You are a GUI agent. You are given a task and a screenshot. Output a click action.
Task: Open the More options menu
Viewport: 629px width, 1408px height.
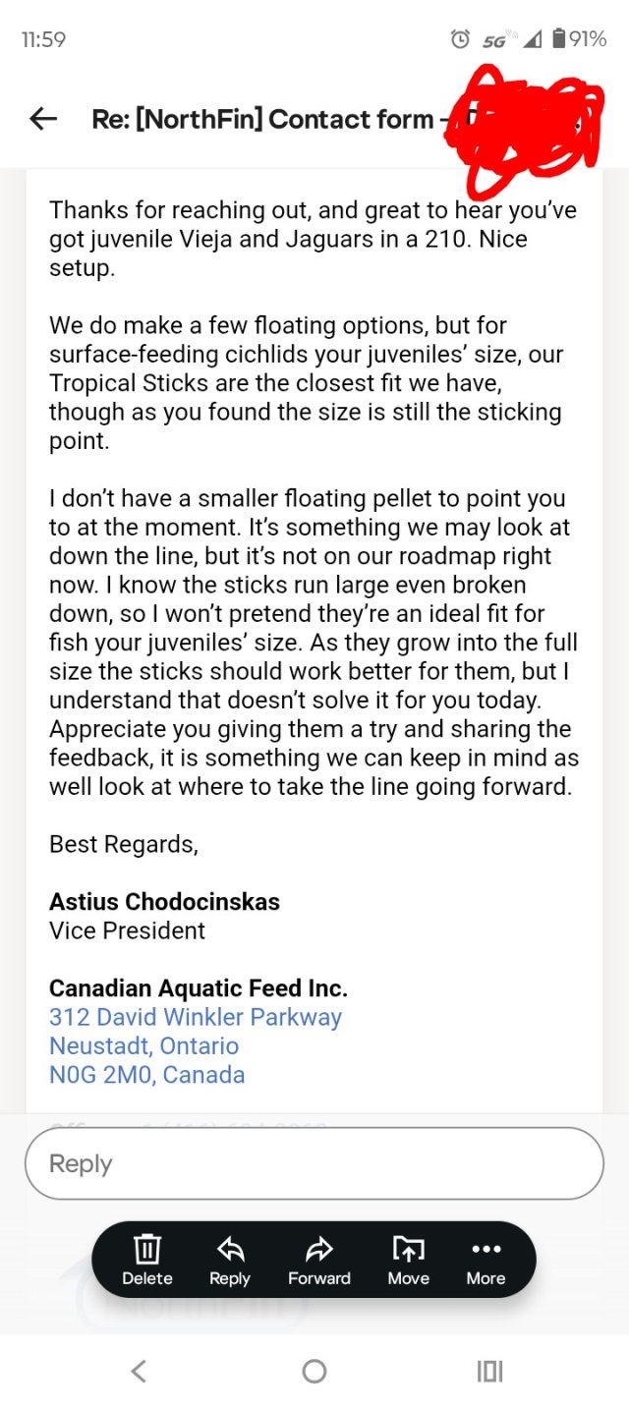[486, 1261]
